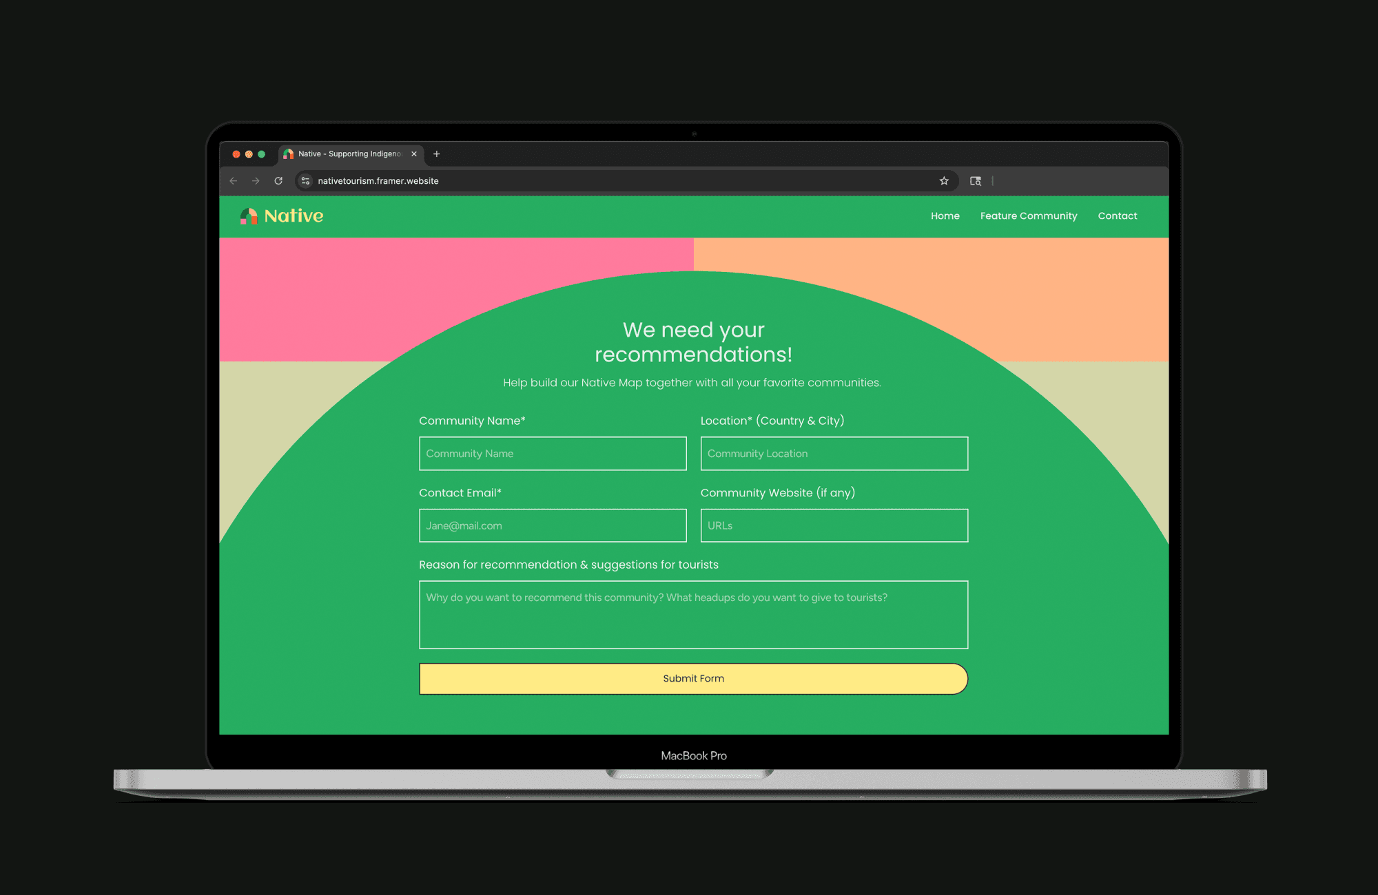
Task: Click the Contact Email input box
Action: coord(553,526)
